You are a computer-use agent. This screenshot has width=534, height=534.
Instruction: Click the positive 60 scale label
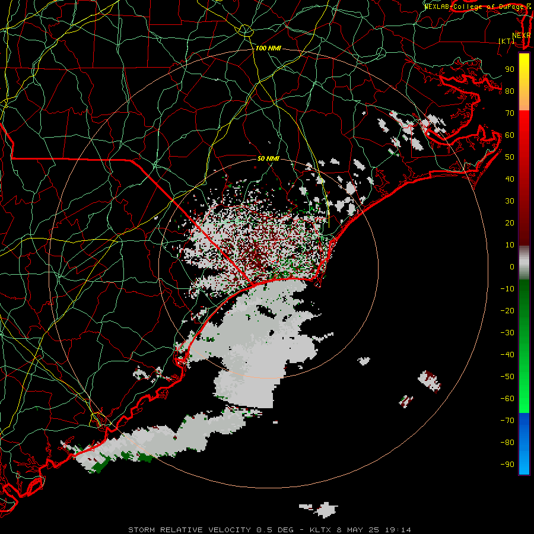coord(510,135)
